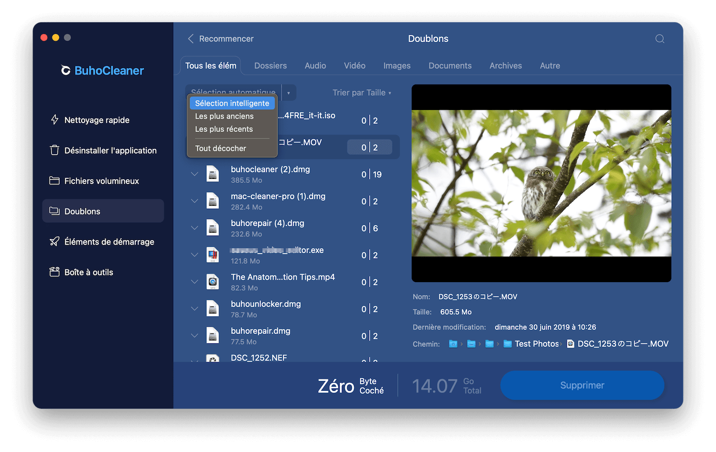Click the buhorepair.dmg file icon
The width and height of the screenshot is (716, 452).
tap(213, 335)
